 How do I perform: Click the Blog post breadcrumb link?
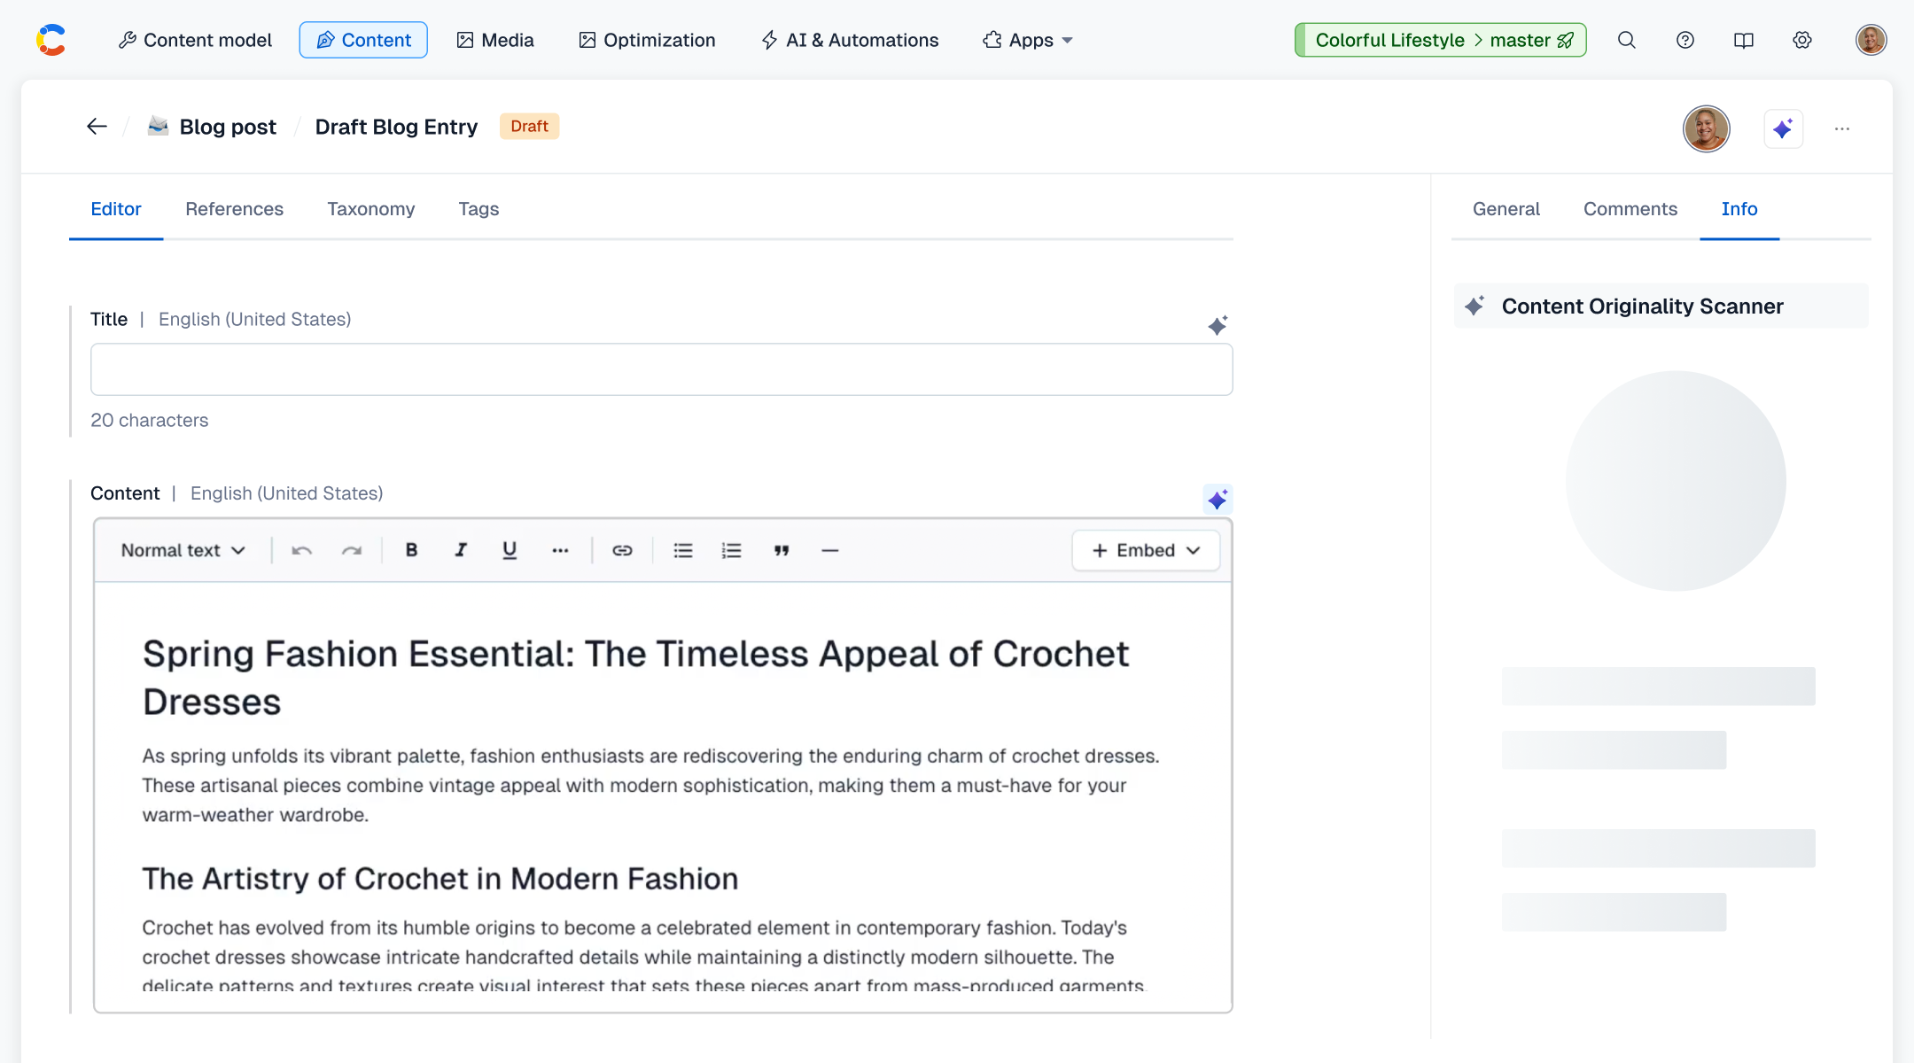point(228,127)
